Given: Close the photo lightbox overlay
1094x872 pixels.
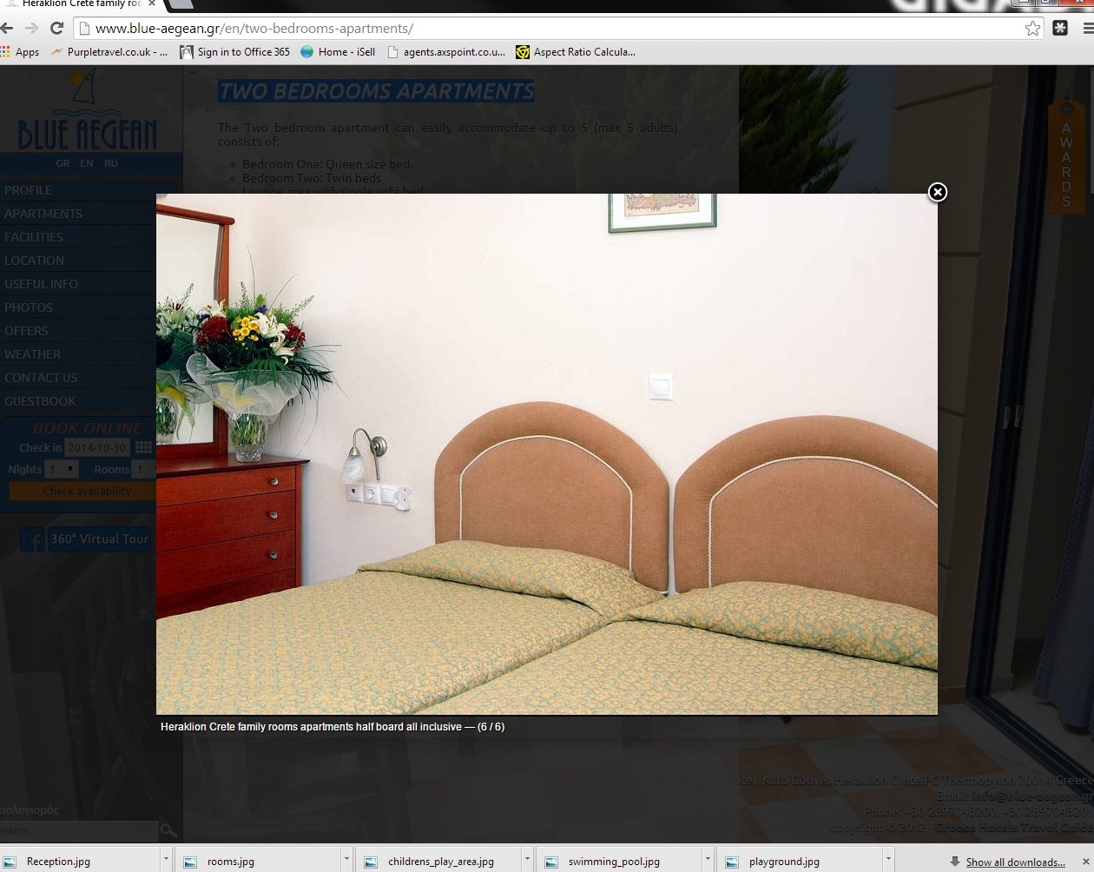Looking at the screenshot, I should pyautogui.click(x=938, y=192).
